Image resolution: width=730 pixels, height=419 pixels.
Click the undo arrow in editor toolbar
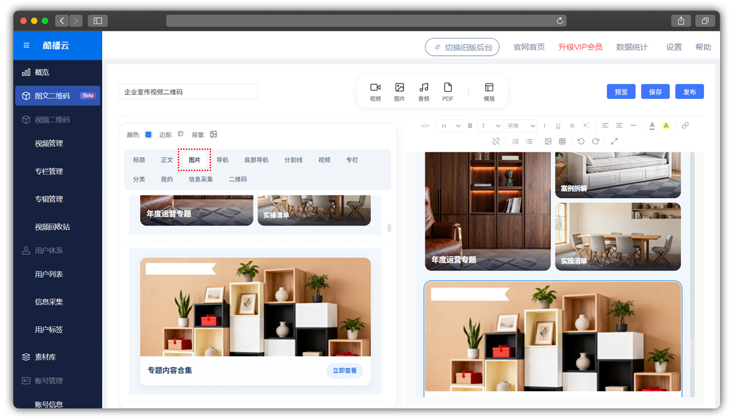[581, 141]
